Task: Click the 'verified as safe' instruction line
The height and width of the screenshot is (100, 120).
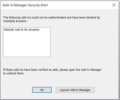Action: 52,70
